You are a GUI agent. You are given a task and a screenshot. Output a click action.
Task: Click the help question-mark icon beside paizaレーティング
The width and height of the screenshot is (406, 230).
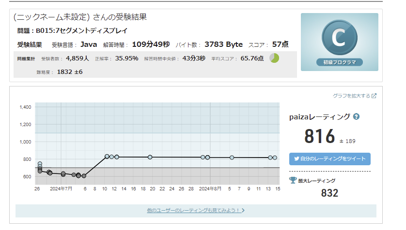click(356, 116)
